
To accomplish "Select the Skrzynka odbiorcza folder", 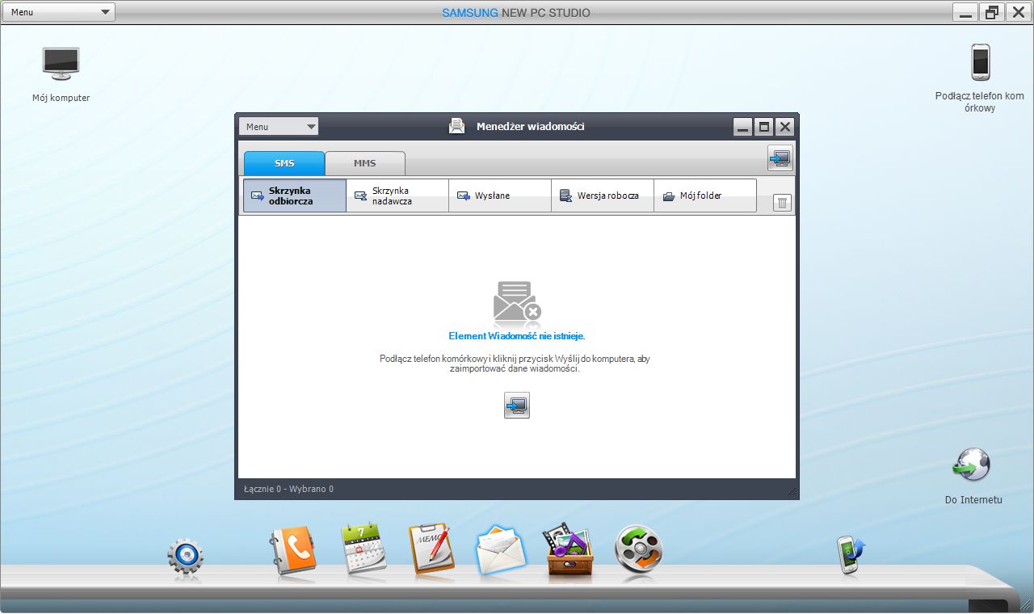I will [x=295, y=196].
